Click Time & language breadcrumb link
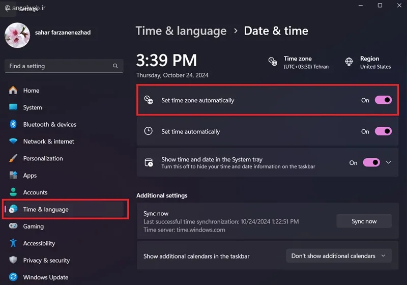Image resolution: width=407 pixels, height=285 pixels. (x=181, y=31)
